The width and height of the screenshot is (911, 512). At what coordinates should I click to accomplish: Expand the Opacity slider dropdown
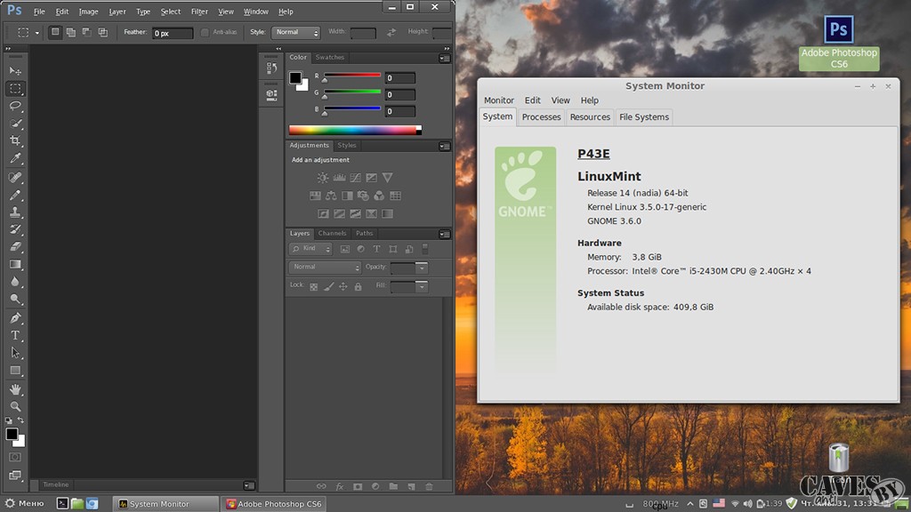click(422, 268)
